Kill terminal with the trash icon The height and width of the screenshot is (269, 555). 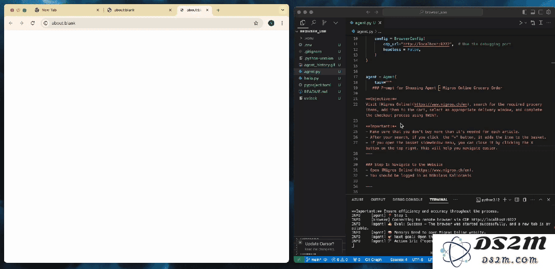click(525, 200)
